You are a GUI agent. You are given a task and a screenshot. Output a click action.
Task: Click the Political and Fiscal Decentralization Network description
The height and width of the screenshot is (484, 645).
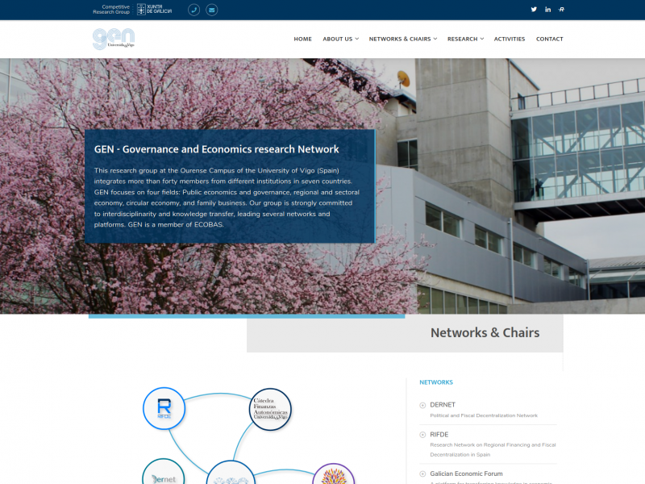click(x=484, y=415)
